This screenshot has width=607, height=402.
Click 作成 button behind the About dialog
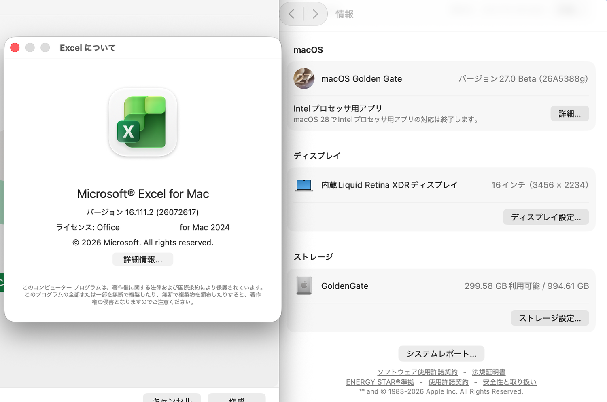click(x=237, y=398)
